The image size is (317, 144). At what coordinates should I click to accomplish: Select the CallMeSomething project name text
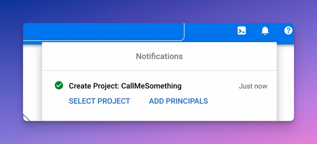[151, 86]
